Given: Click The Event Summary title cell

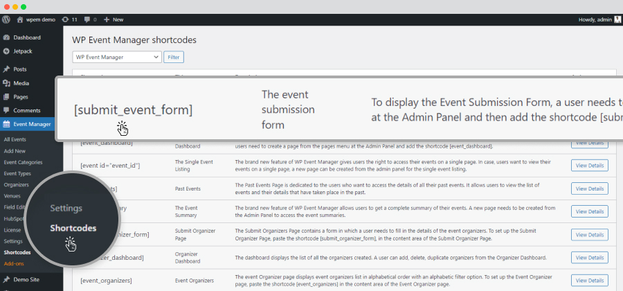Looking at the screenshot, I should [187, 211].
